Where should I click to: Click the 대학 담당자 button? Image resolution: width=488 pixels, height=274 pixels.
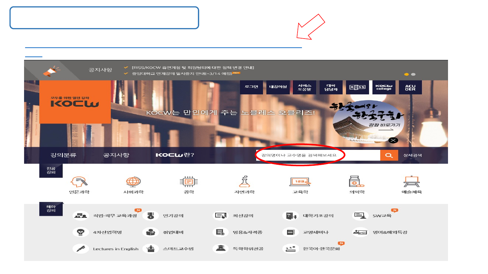[x=331, y=87]
